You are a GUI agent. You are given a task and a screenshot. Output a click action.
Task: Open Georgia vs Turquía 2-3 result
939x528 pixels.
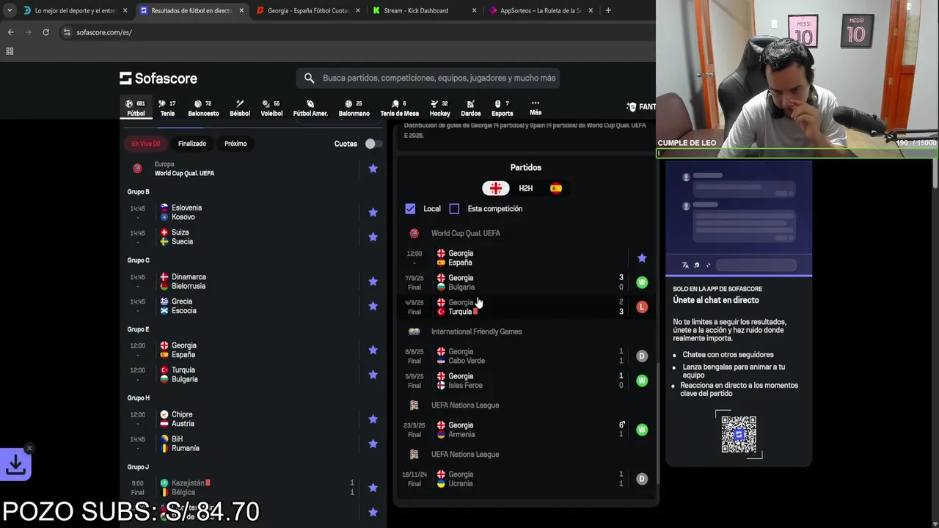pyautogui.click(x=526, y=307)
